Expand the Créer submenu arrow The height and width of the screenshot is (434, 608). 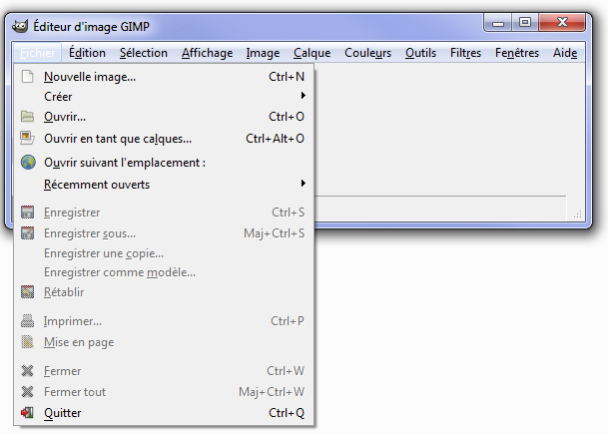coord(304,96)
